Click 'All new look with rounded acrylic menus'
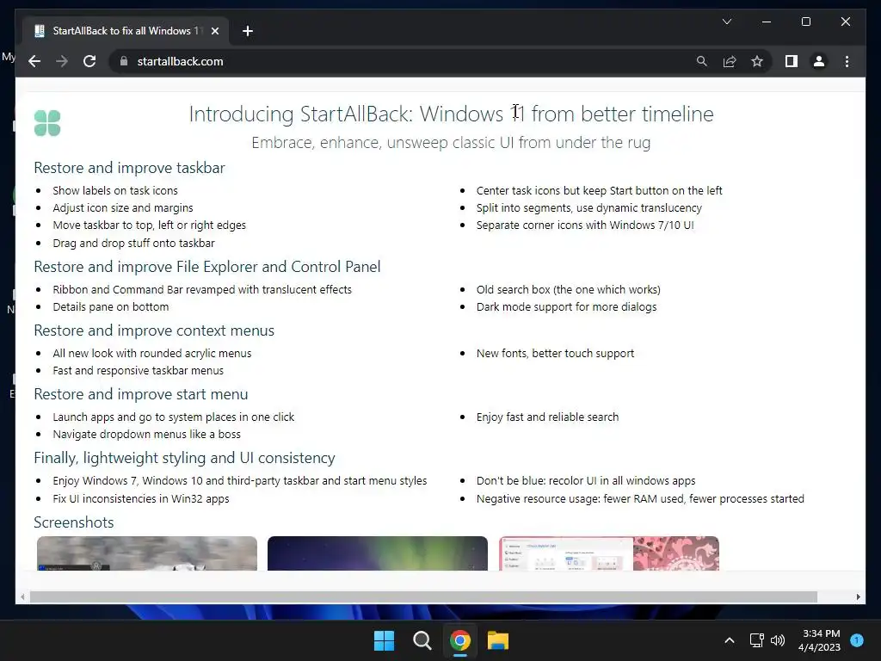Screen dimensions: 881x661 click(x=152, y=354)
